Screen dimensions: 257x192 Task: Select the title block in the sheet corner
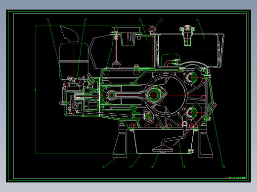pyautogui.click(x=237, y=178)
